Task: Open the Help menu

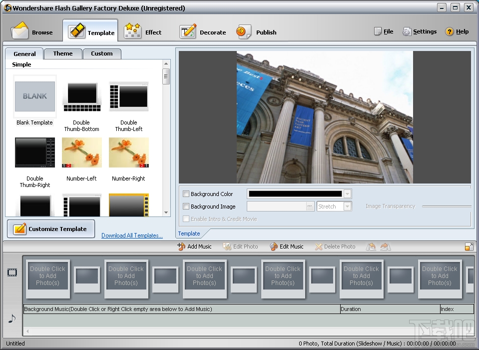Action: 457,31
